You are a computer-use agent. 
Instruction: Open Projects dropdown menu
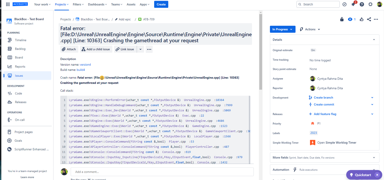62,4
